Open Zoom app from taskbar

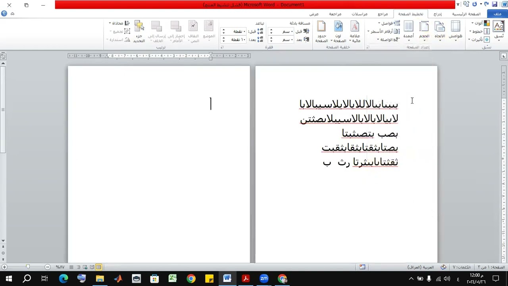(264, 278)
